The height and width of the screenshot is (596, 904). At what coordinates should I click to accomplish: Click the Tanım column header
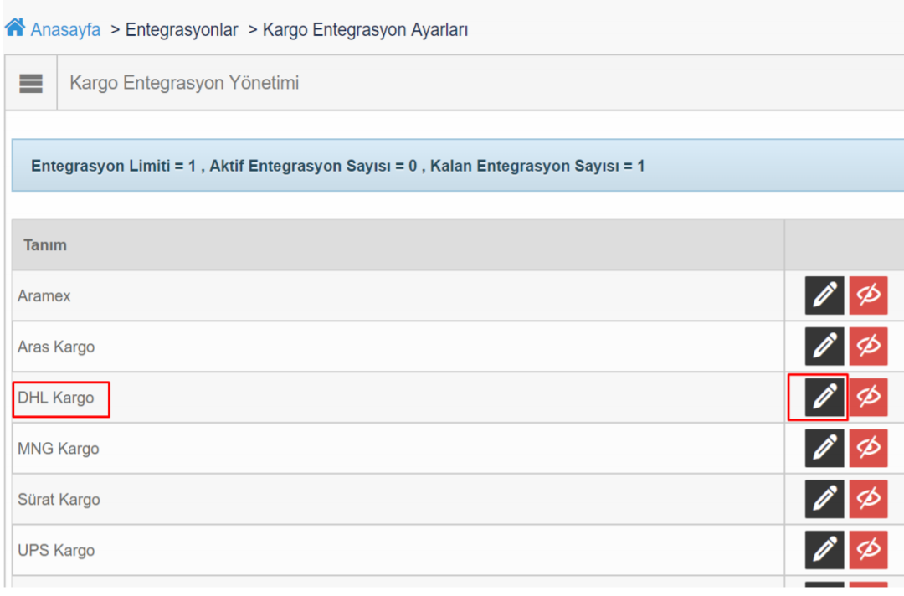pos(45,245)
